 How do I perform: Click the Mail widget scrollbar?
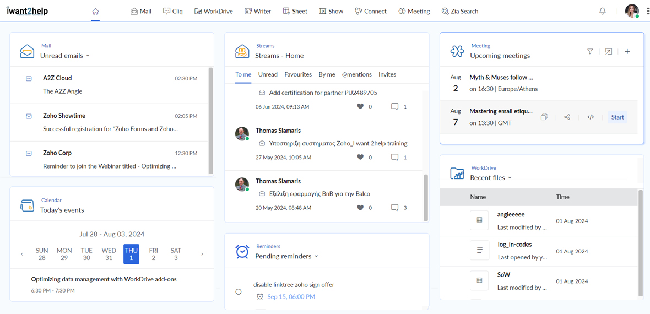pos(210,120)
